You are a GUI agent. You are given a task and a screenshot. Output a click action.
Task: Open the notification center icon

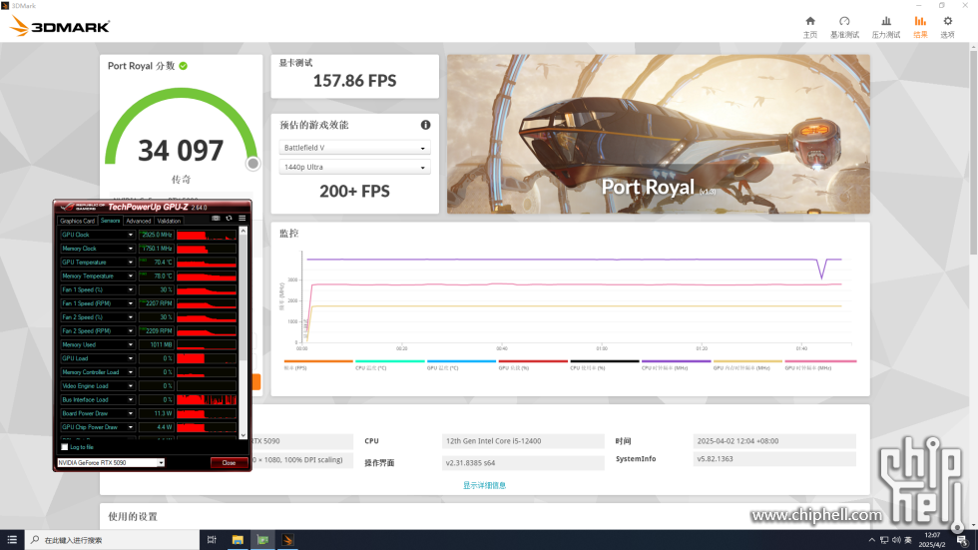click(962, 540)
